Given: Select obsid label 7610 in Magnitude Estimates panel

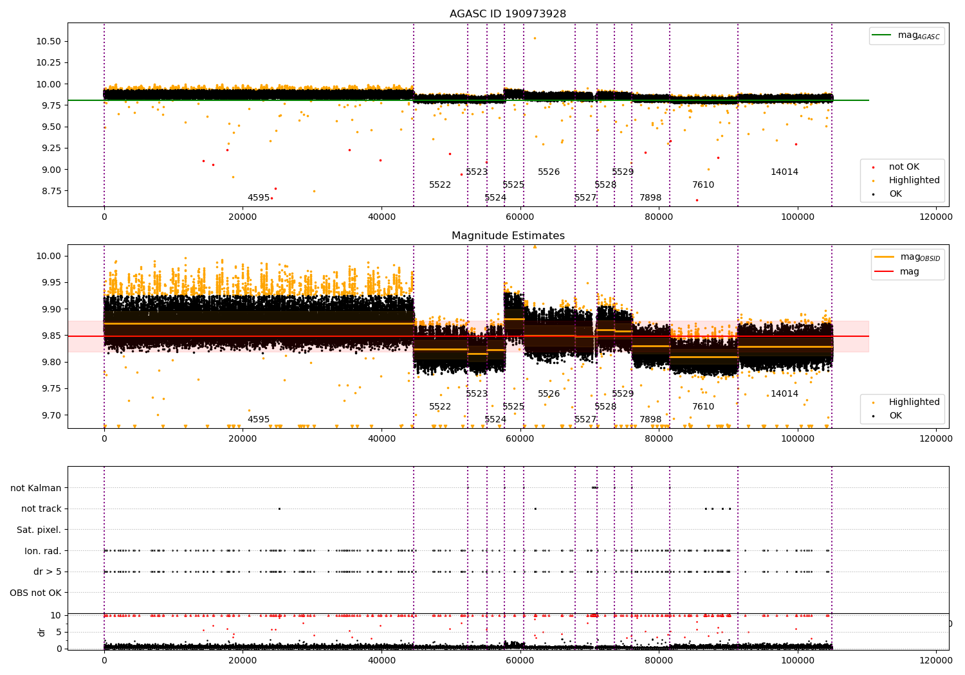Looking at the screenshot, I should pos(703,406).
